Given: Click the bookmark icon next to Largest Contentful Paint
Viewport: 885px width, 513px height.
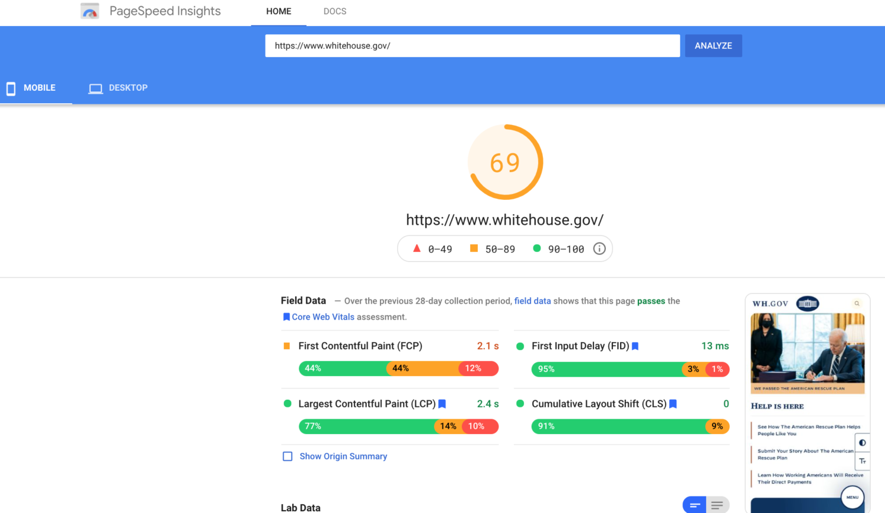Looking at the screenshot, I should pos(442,404).
